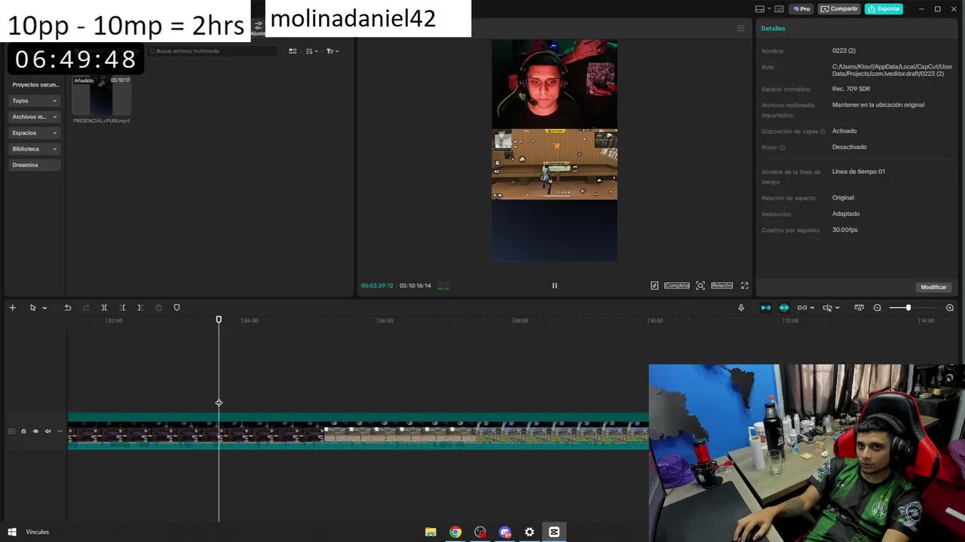The height and width of the screenshot is (542, 965).
Task: Click the Buscar archivos multimedia search field
Action: pos(213,51)
